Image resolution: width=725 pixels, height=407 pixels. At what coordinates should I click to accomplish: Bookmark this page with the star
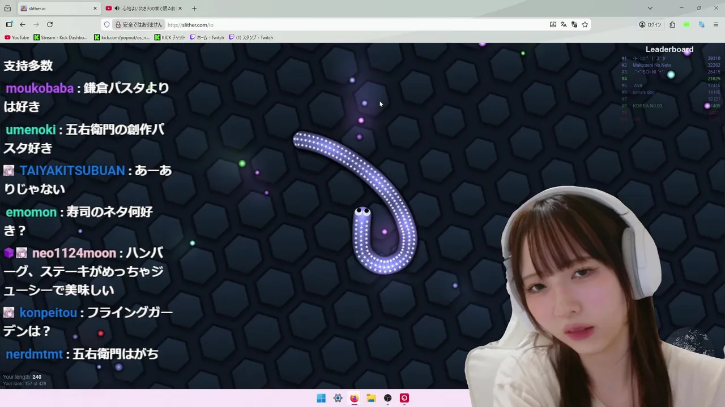click(585, 24)
